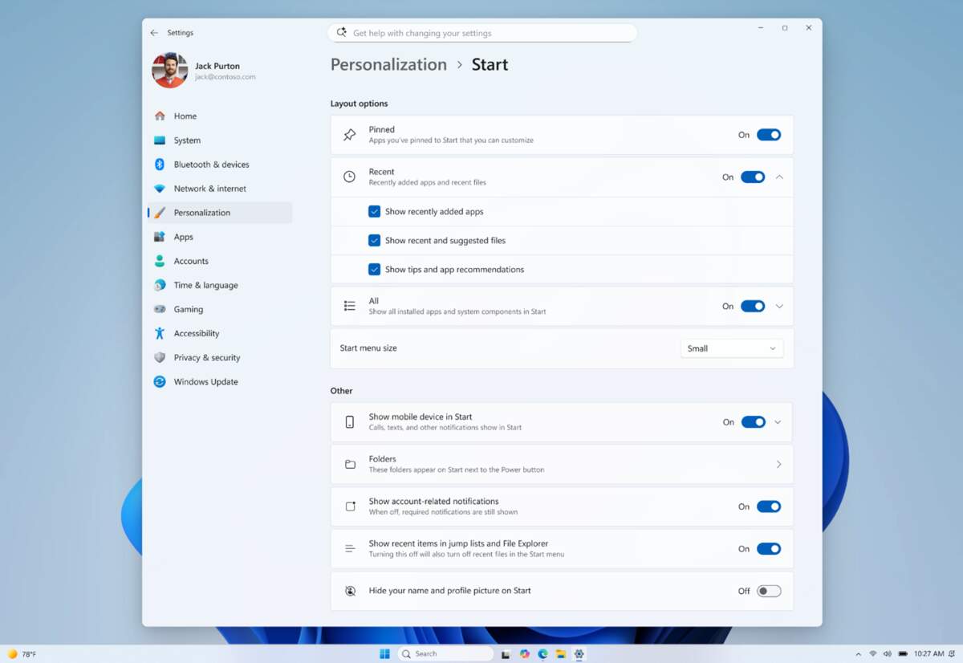This screenshot has width=963, height=663.
Task: Uncheck Show recent and suggested files
Action: click(374, 240)
